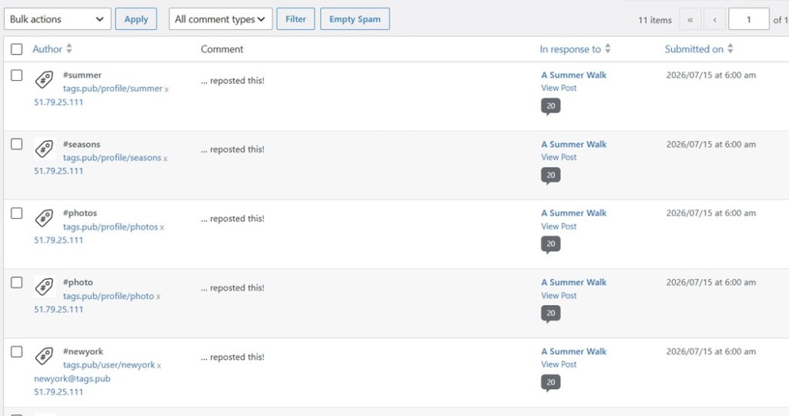Select the #photo comment checkbox

pyautogui.click(x=17, y=282)
